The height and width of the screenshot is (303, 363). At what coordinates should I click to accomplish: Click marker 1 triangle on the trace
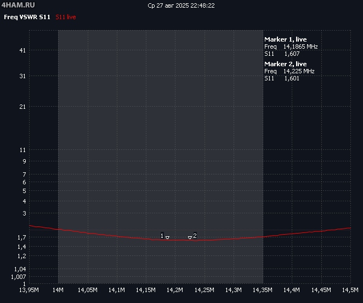[167, 238]
